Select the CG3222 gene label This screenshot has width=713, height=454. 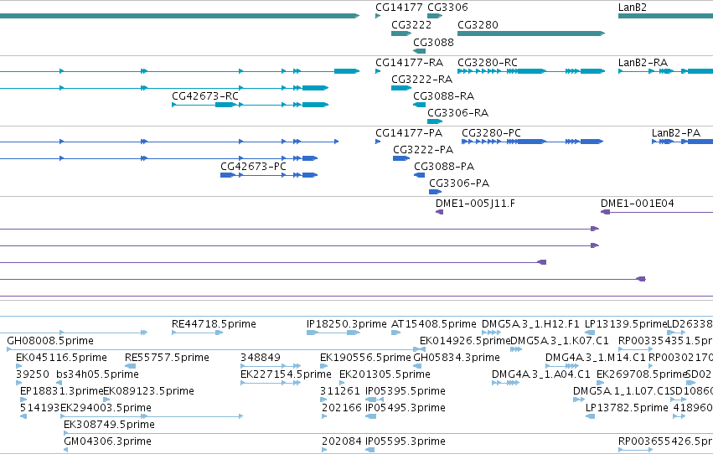click(411, 24)
